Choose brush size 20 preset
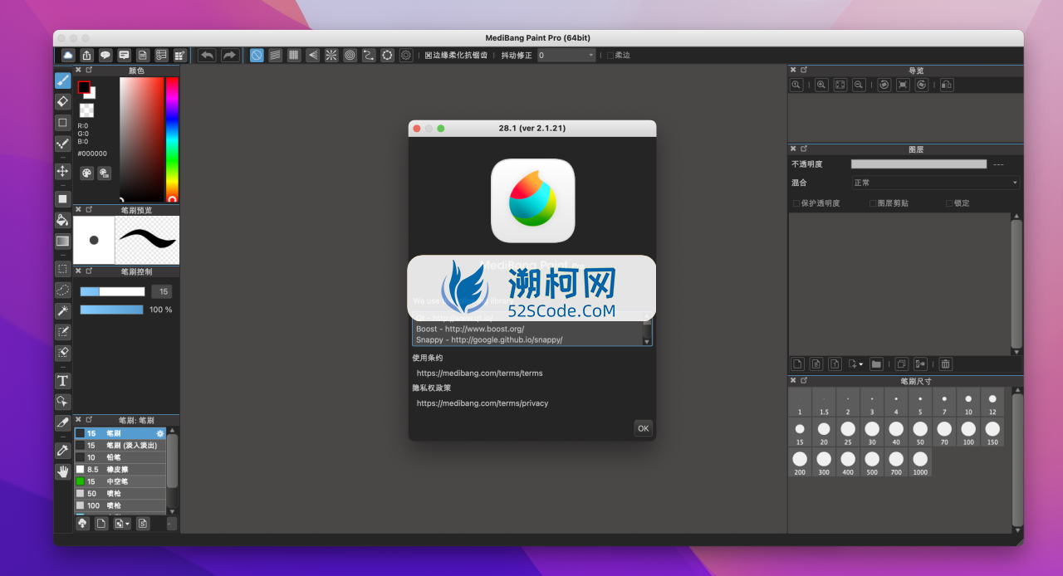1063x576 pixels. click(x=824, y=432)
